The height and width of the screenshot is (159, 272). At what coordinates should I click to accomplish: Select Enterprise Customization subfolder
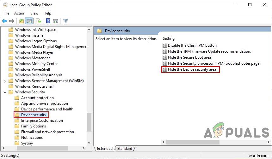click(x=42, y=121)
